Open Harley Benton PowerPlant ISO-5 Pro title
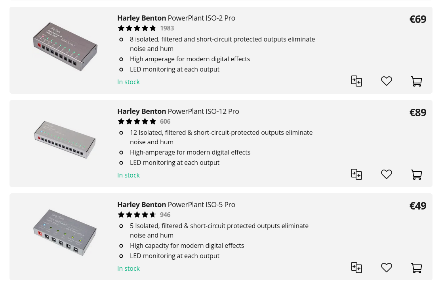The width and height of the screenshot is (444, 285). [176, 205]
